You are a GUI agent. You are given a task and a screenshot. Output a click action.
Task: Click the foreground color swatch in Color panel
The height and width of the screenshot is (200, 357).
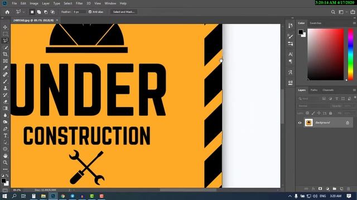pyautogui.click(x=301, y=32)
